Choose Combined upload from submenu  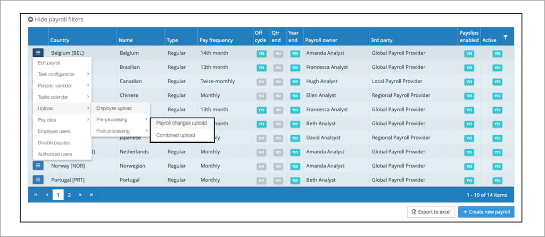176,135
